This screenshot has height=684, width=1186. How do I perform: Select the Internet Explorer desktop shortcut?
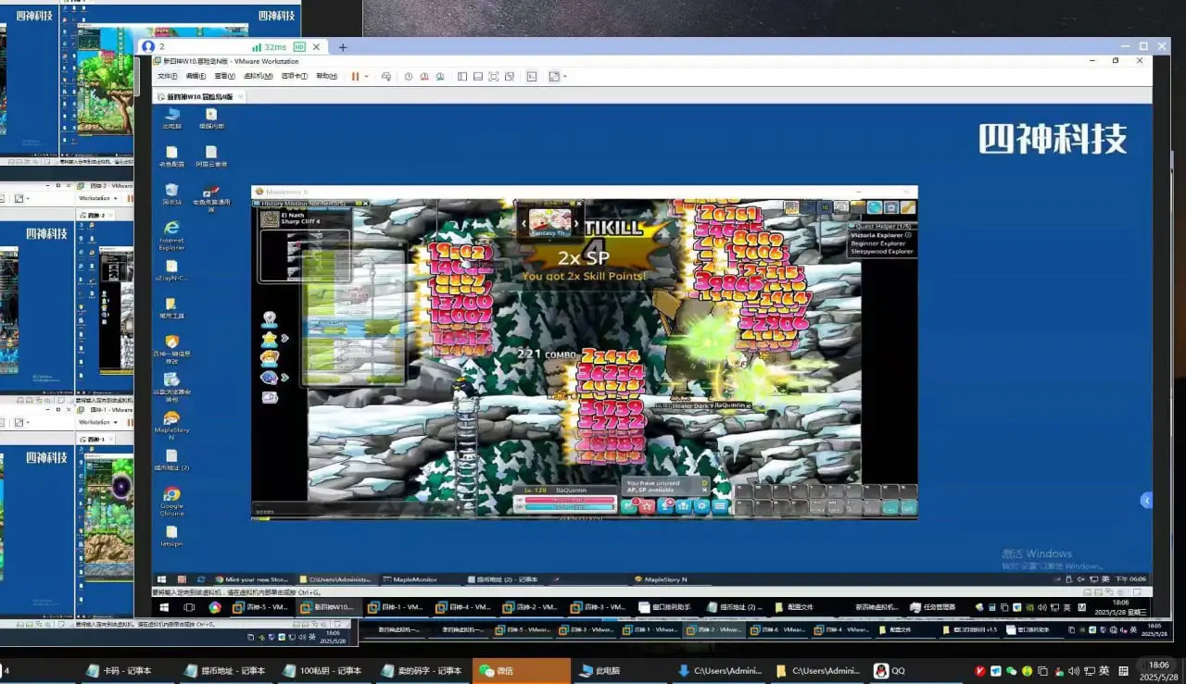pos(171,234)
